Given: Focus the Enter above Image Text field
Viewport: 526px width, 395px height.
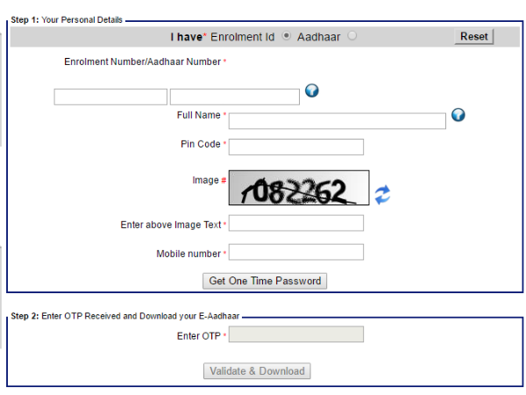Looking at the screenshot, I should coord(295,223).
